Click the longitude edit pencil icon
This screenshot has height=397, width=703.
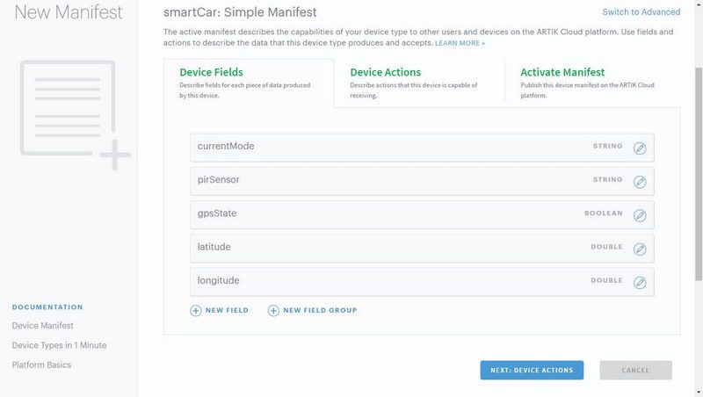click(x=640, y=283)
